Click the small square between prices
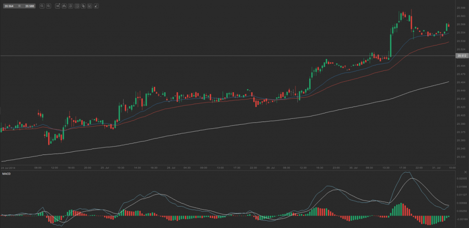This screenshot has height=228, width=469. [19, 6]
